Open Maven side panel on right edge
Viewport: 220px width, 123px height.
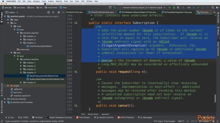(218, 31)
